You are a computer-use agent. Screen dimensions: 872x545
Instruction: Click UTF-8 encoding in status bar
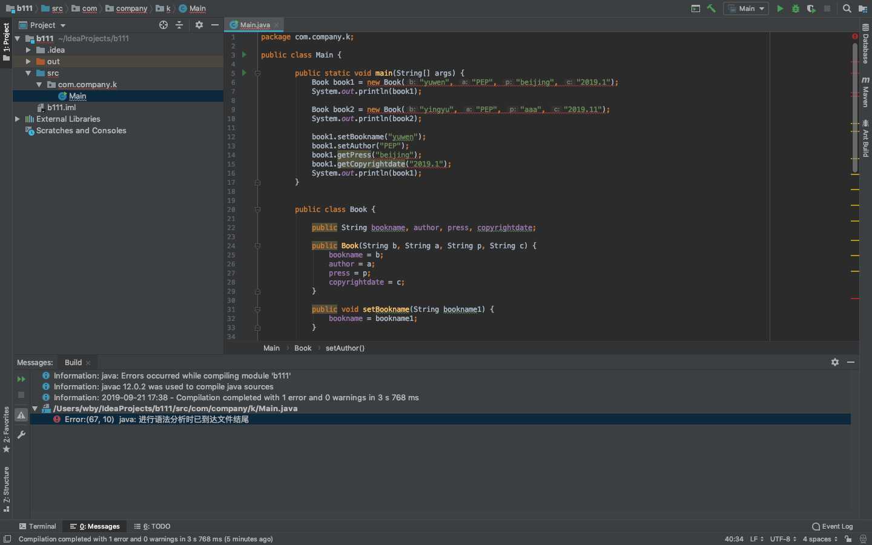point(783,539)
